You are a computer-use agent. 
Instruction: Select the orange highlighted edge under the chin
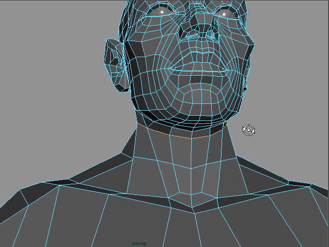[x=180, y=136]
